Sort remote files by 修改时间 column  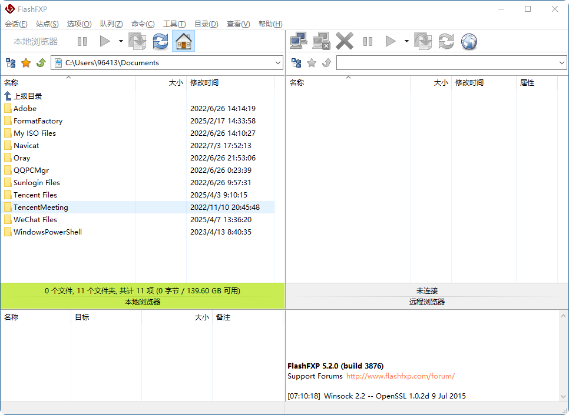pyautogui.click(x=484, y=82)
